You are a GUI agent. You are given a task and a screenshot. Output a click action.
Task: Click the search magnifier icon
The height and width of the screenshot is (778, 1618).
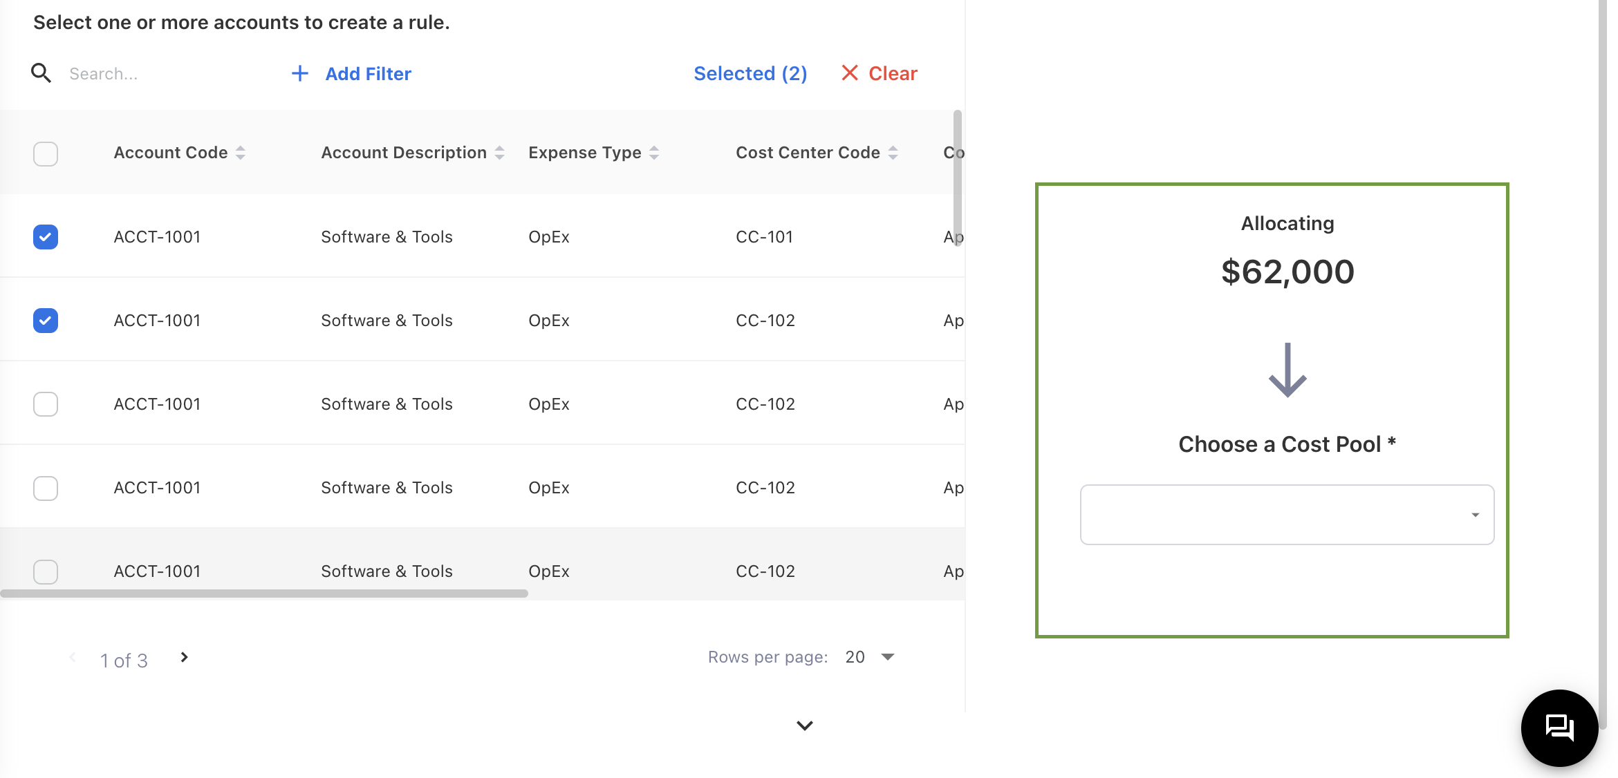pos(41,73)
